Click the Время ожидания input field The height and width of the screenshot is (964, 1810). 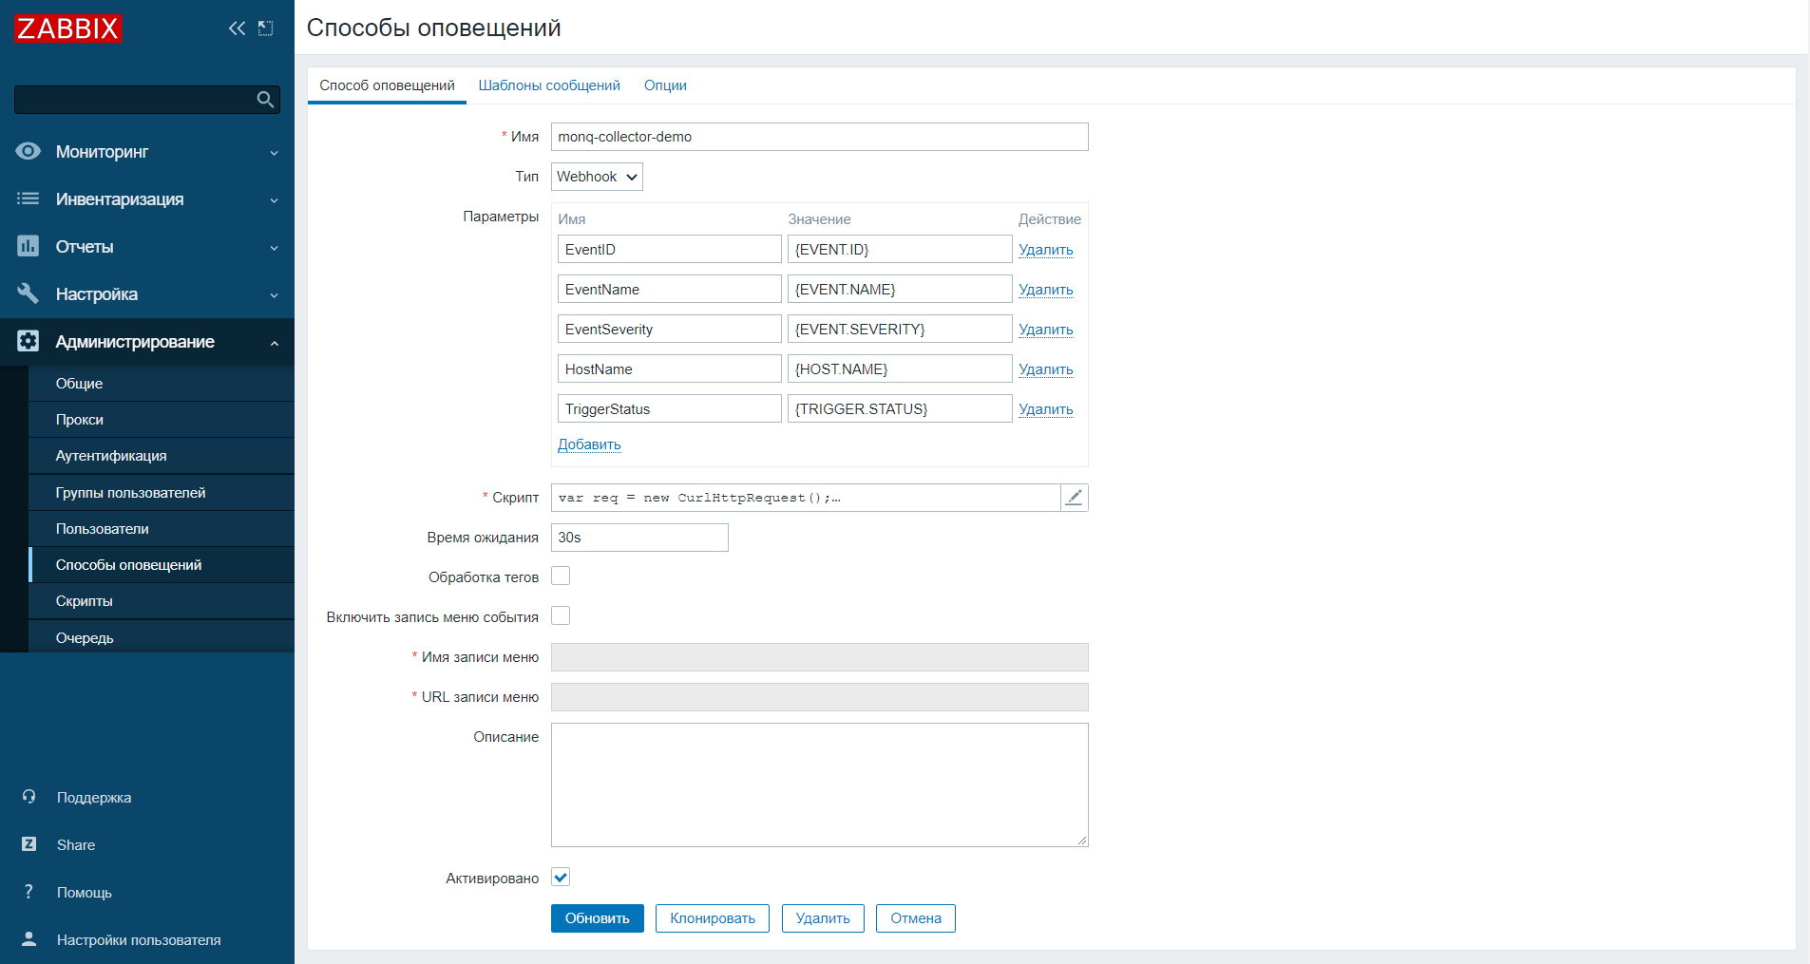click(x=639, y=538)
